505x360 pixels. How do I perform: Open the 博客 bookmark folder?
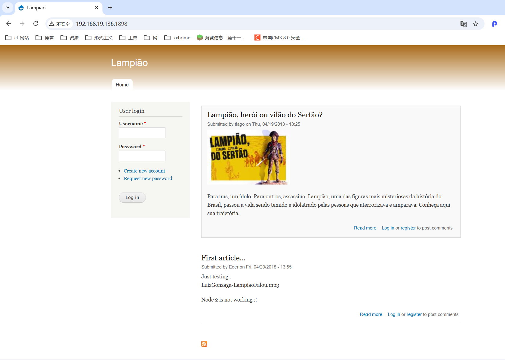pyautogui.click(x=45, y=37)
